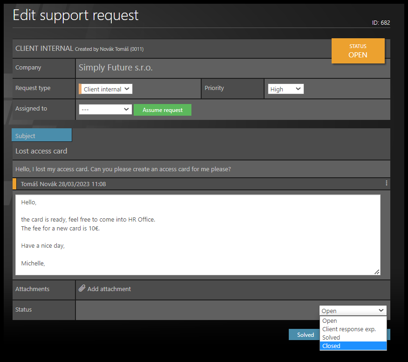Screen dimensions: 408x362
Task: Open the Priority dropdown set to High
Action: pyautogui.click(x=286, y=89)
